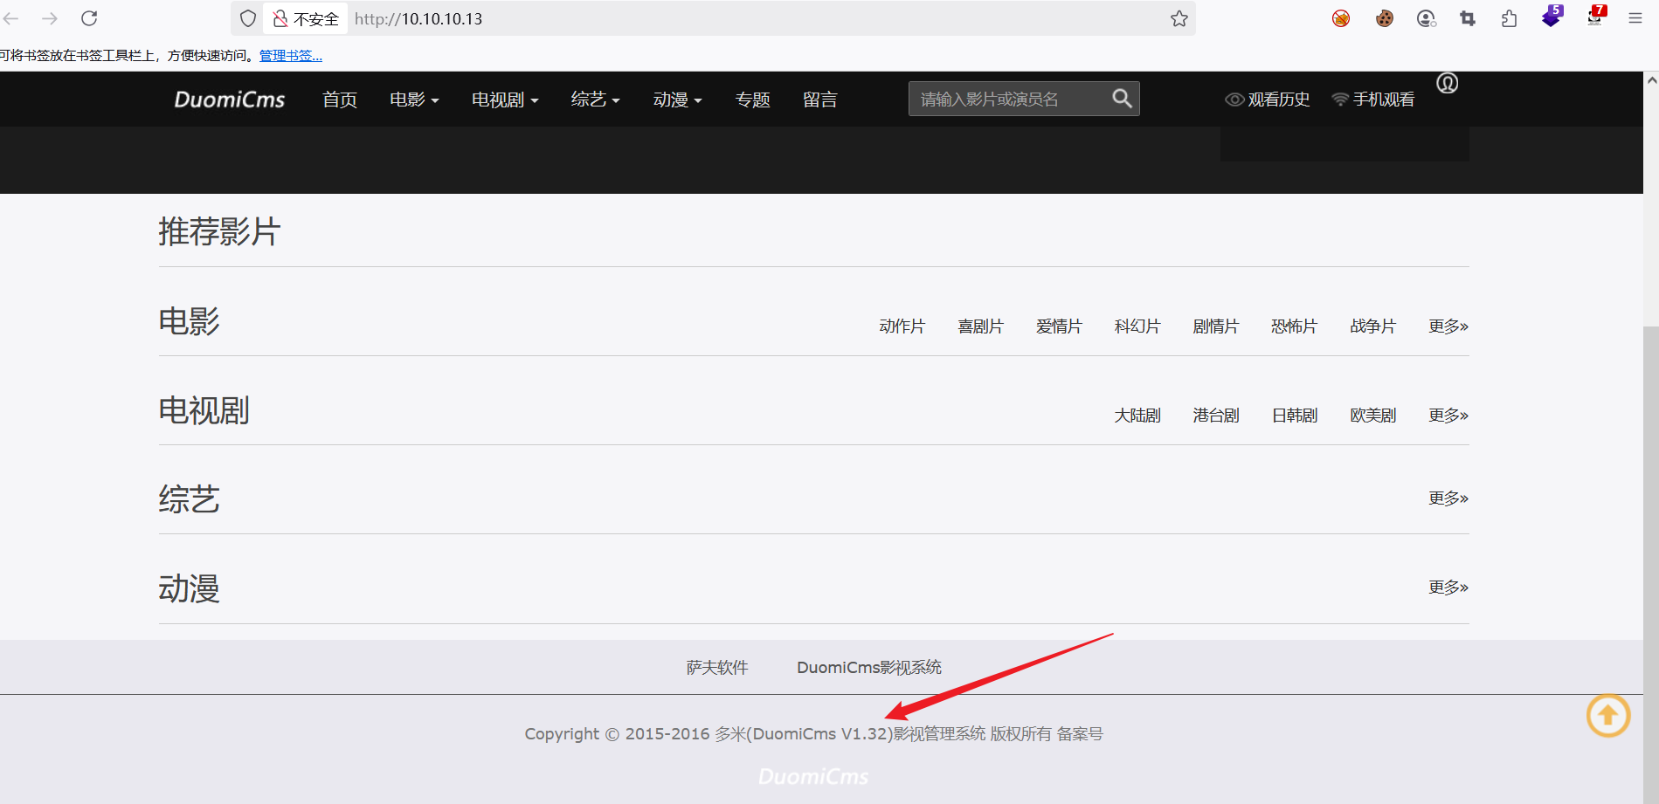Image resolution: width=1659 pixels, height=804 pixels.
Task: Click the 动漫 section heading
Action: point(189,588)
